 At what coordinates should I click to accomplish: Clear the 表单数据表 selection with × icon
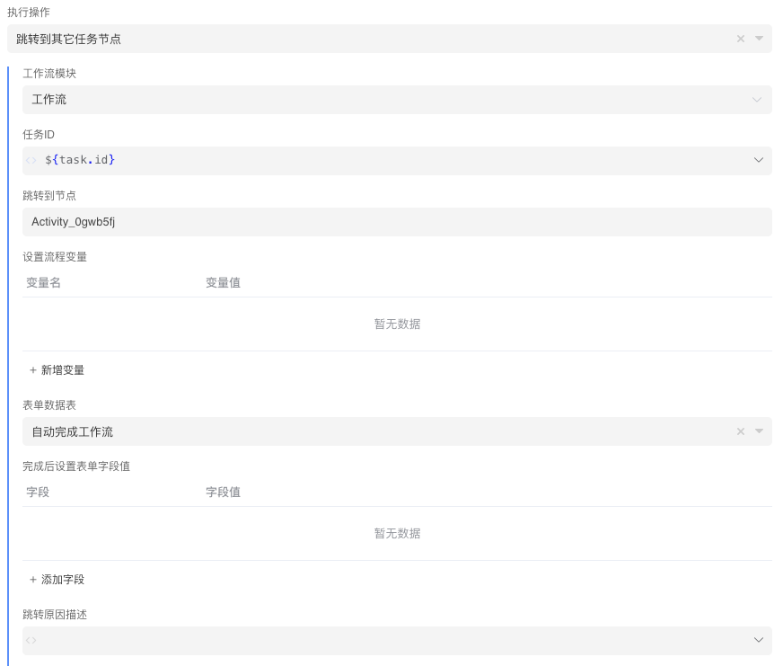click(x=741, y=431)
